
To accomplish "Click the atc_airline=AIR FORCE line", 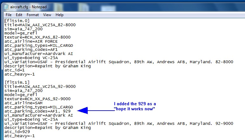I will pos(31,41).
